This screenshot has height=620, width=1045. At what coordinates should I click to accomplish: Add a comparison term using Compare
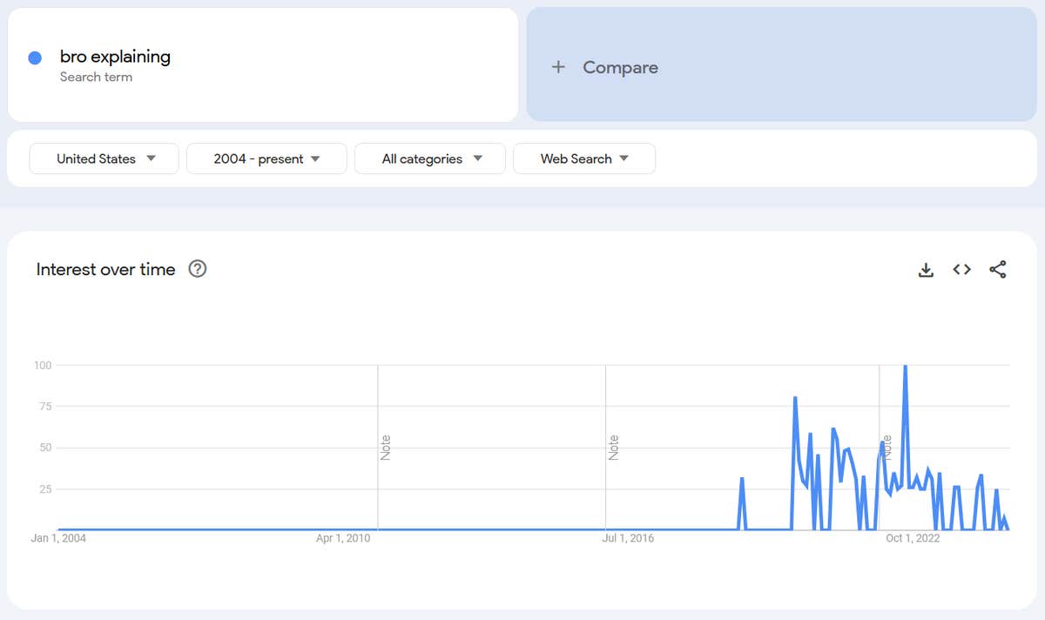(620, 67)
